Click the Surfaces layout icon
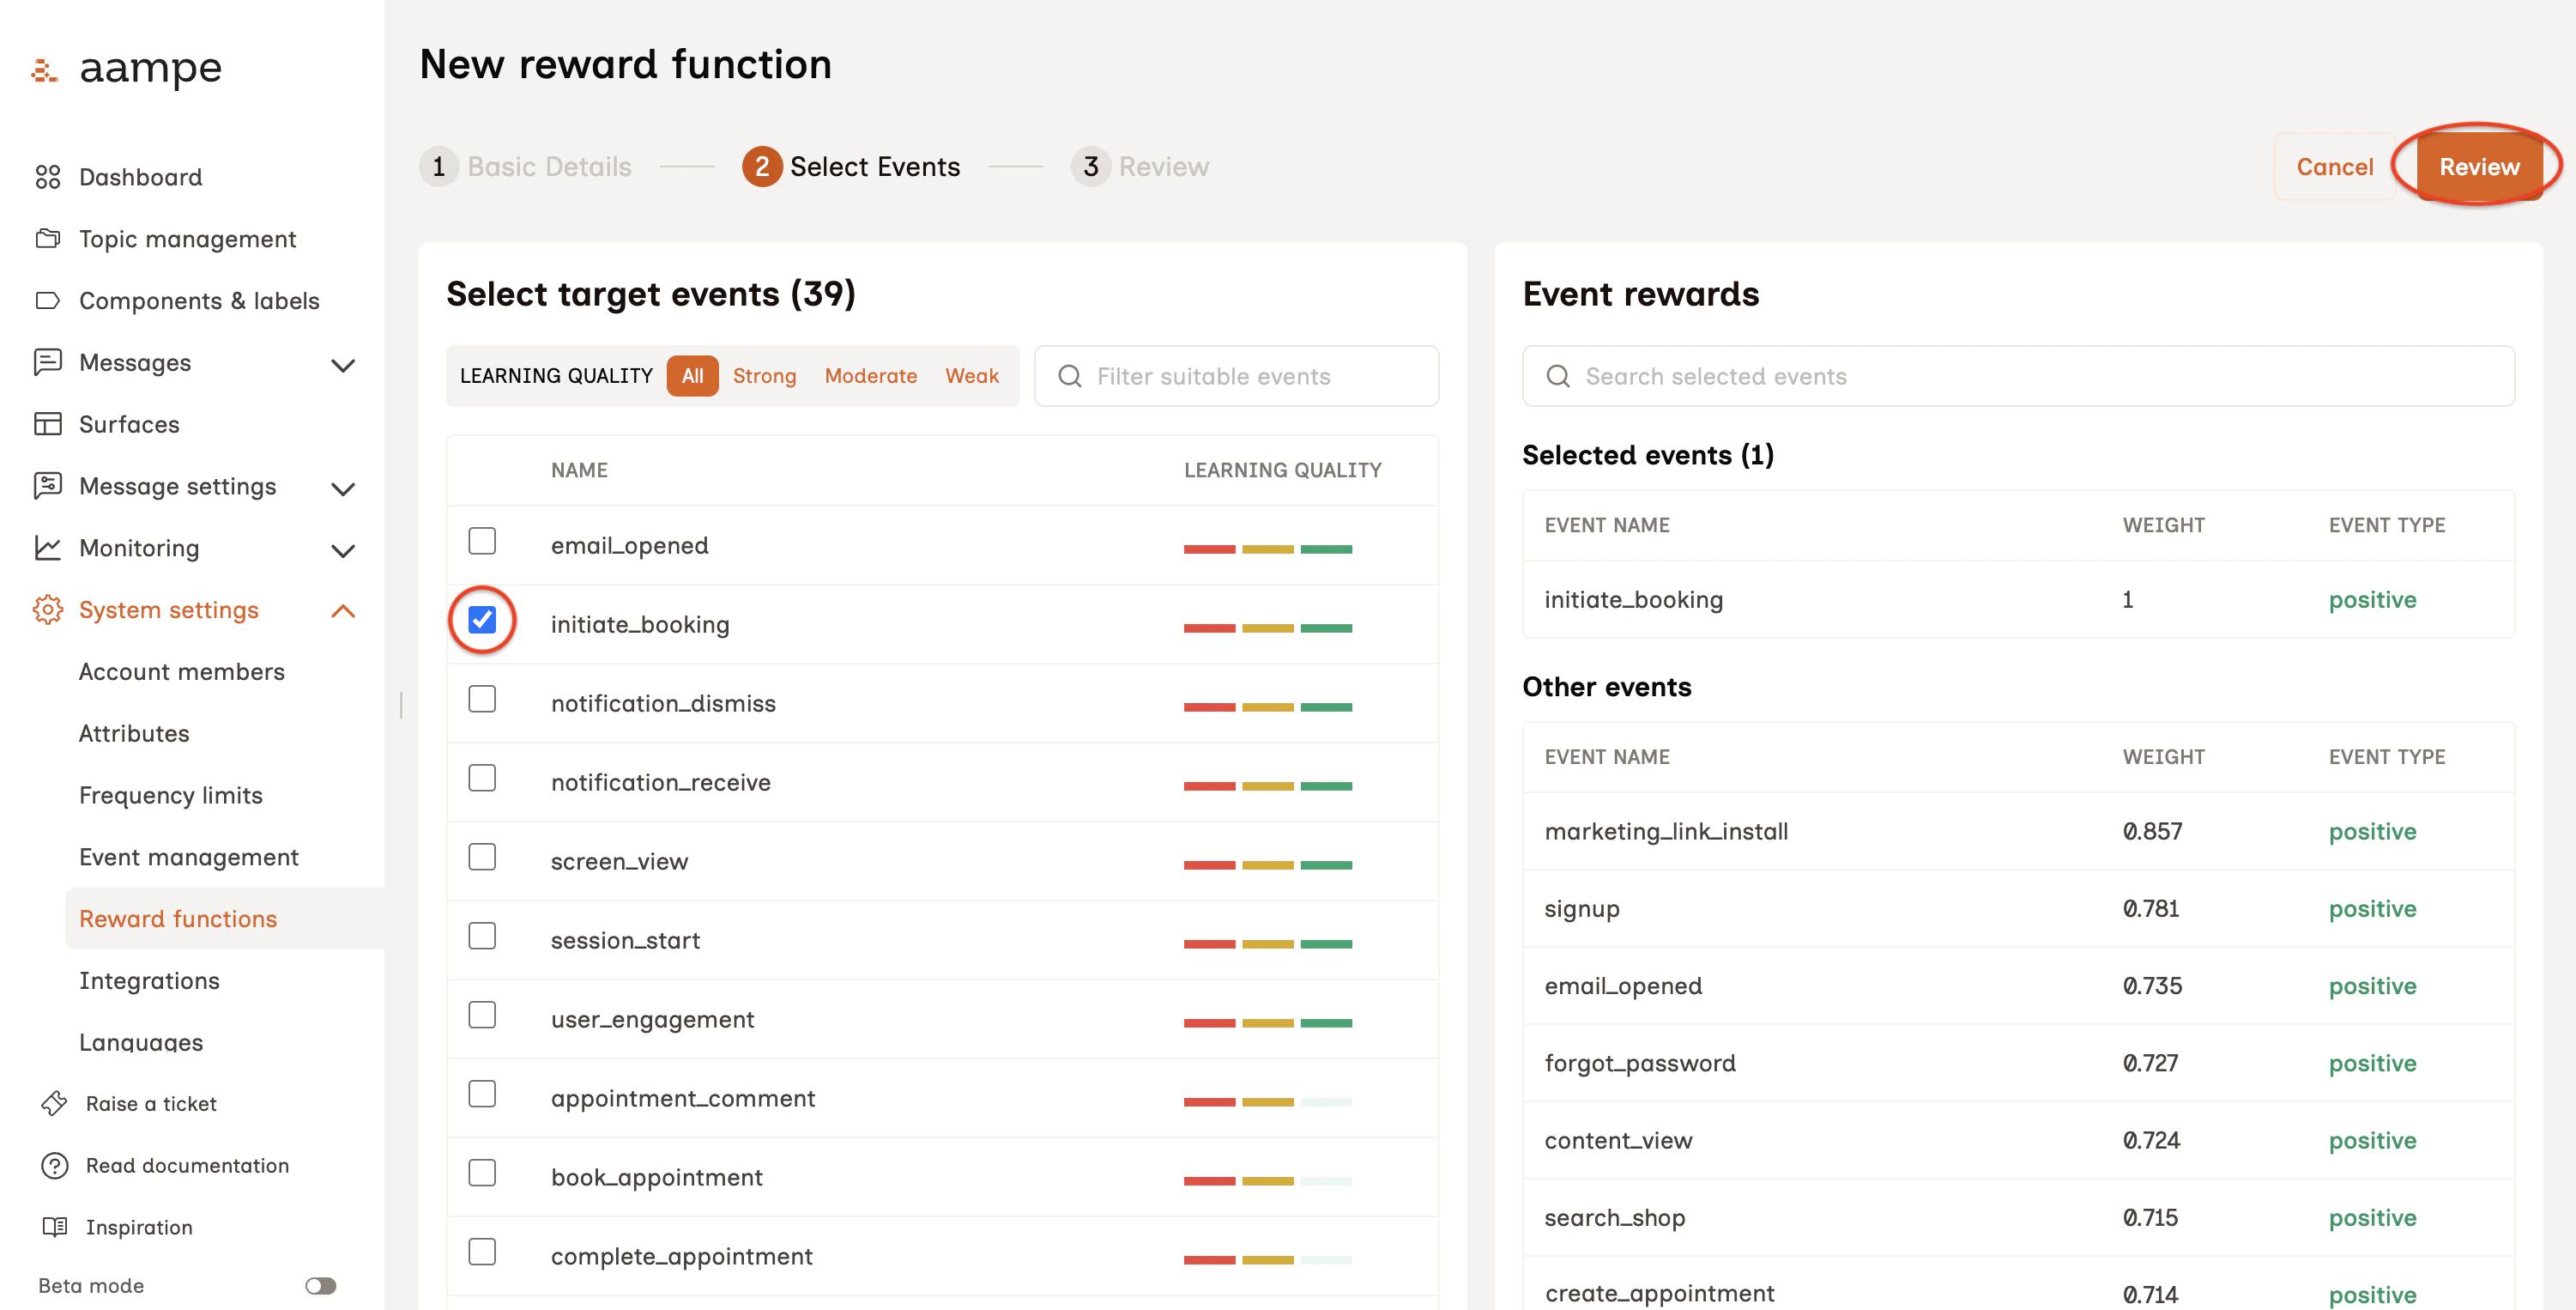This screenshot has width=2576, height=1310. coord(48,424)
